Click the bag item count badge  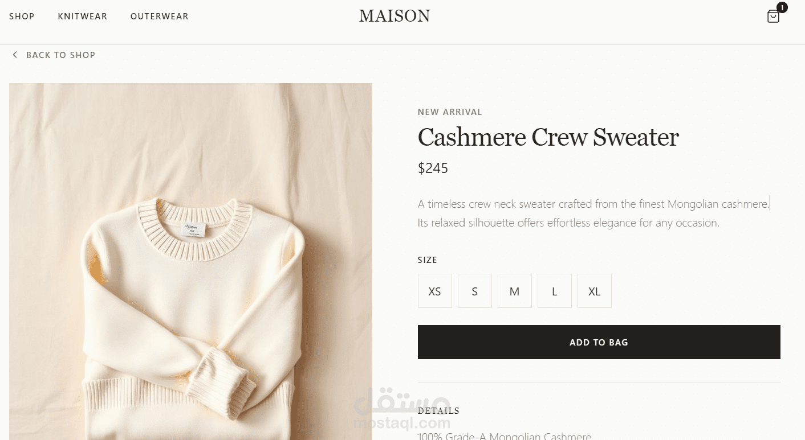pos(782,7)
